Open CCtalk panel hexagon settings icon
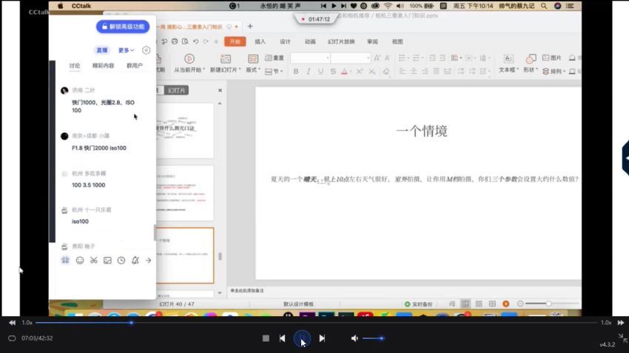 [146, 50]
